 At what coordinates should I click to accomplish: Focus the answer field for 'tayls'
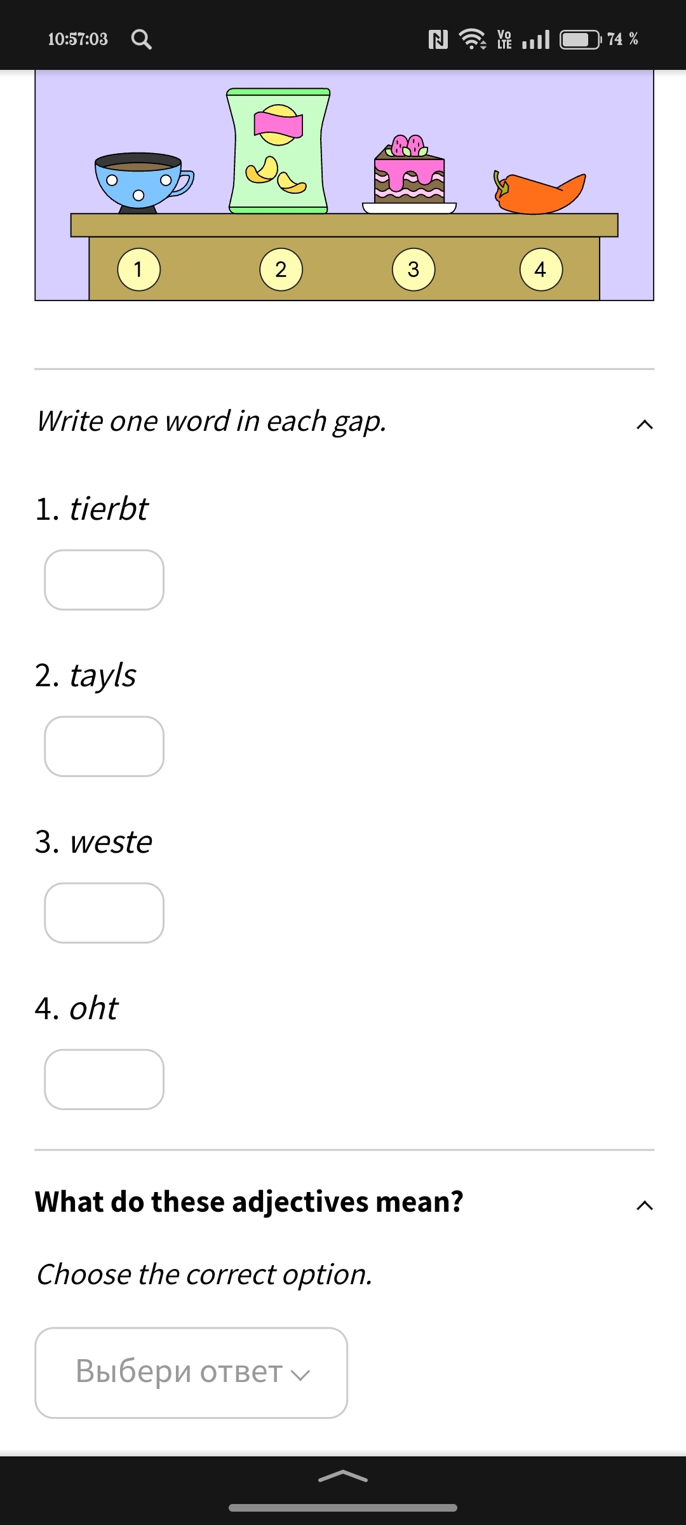104,747
